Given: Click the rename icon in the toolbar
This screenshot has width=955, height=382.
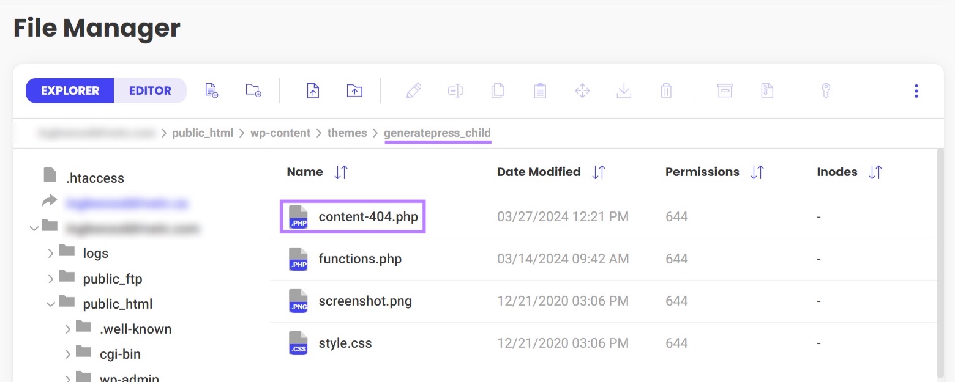Looking at the screenshot, I should [455, 90].
